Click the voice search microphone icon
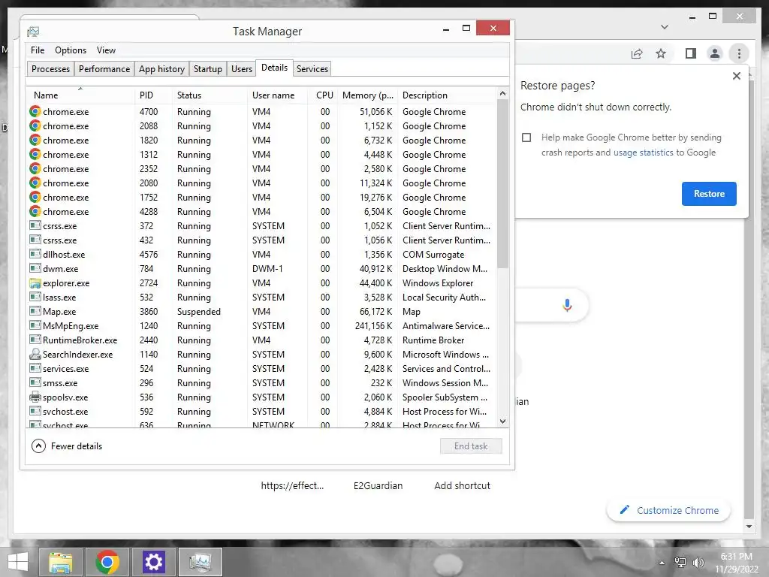 [567, 305]
